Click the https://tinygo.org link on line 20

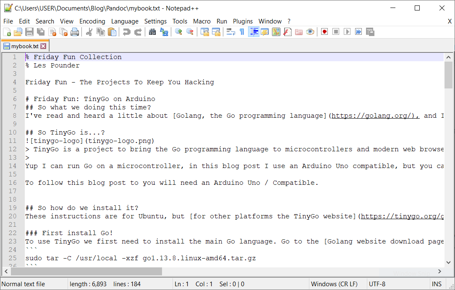click(x=402, y=216)
